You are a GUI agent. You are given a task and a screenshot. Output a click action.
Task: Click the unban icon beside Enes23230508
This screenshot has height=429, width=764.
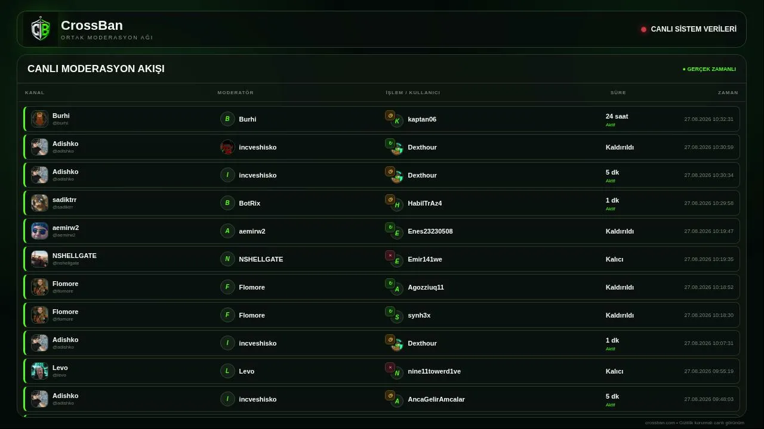390,227
